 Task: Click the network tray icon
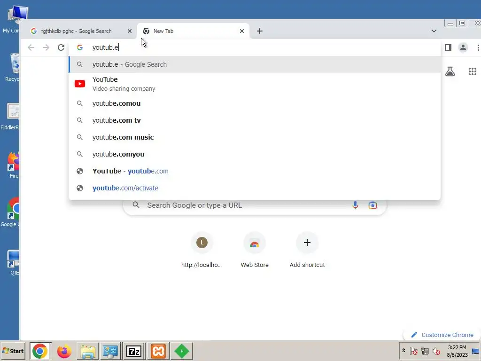click(x=425, y=351)
